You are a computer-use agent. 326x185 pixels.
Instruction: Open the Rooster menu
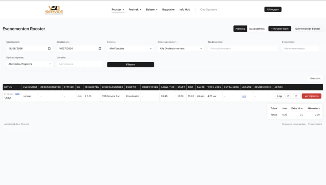pyautogui.click(x=118, y=9)
